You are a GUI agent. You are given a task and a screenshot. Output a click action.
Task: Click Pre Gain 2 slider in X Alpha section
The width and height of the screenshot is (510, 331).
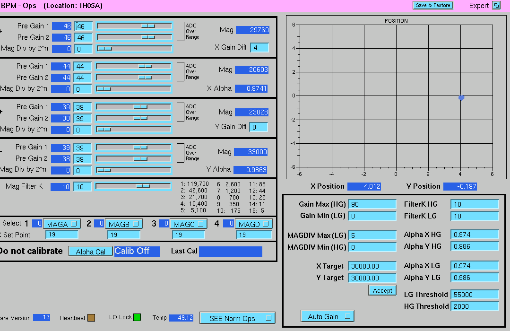[133, 78]
